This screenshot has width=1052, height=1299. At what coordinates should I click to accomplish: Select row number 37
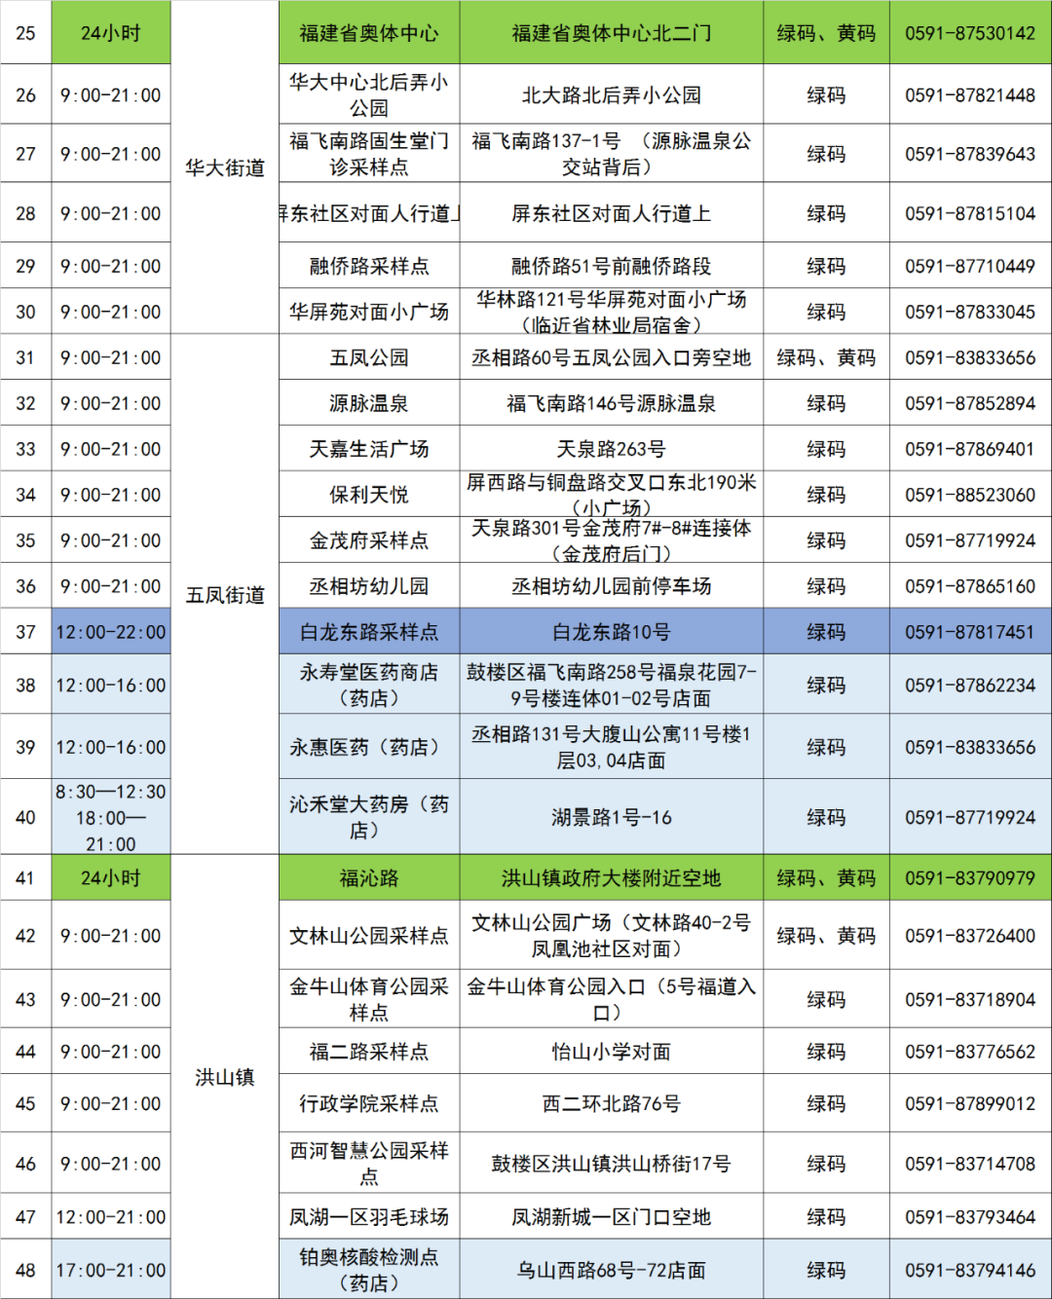[25, 632]
